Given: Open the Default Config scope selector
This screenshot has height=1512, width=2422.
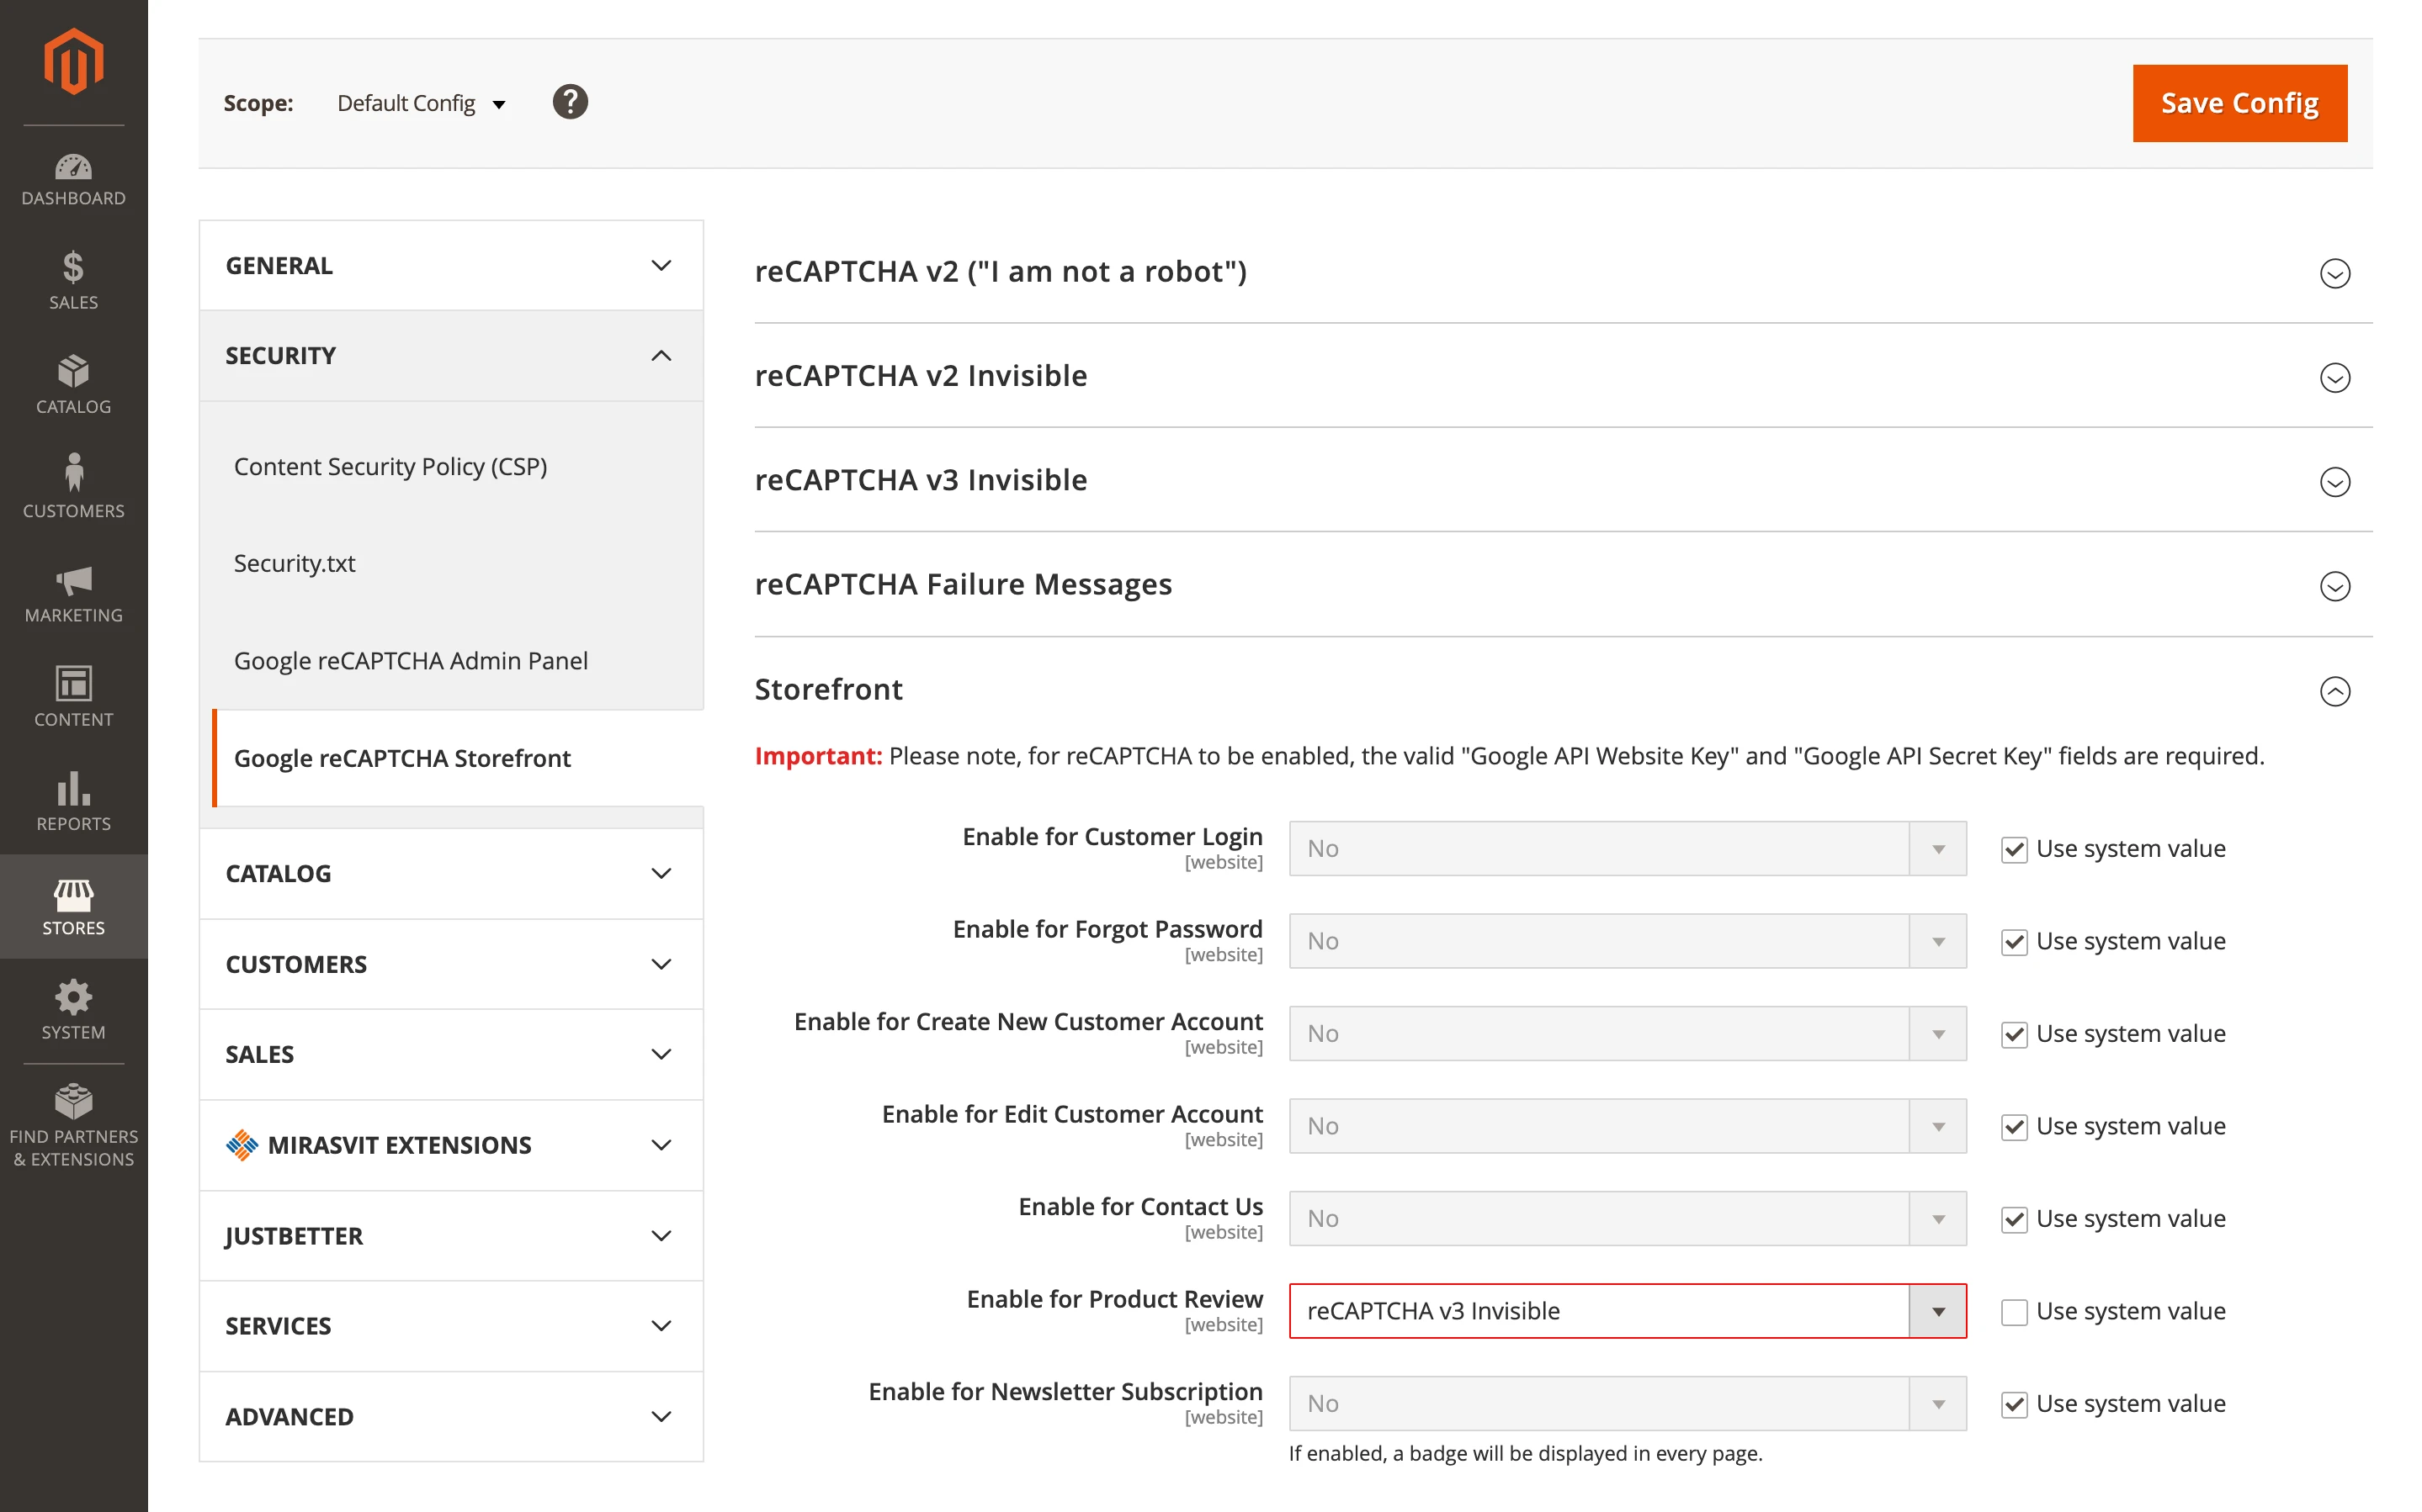Looking at the screenshot, I should point(420,102).
